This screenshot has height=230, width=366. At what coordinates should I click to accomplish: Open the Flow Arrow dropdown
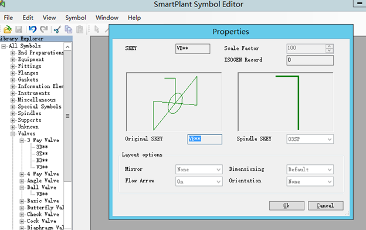[199, 181]
